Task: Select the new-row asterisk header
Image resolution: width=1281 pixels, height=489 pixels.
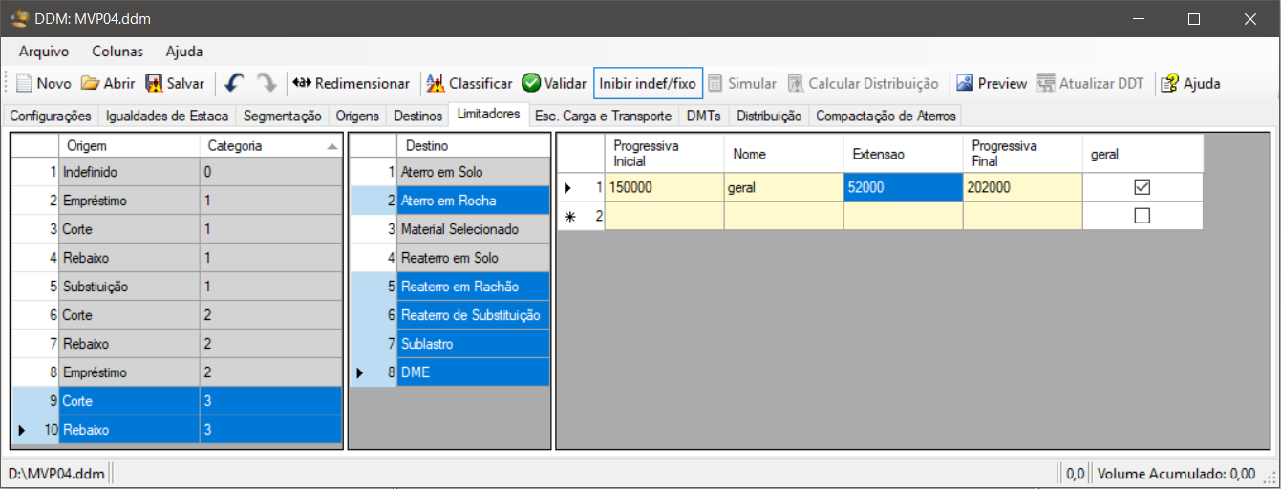Action: click(x=581, y=216)
